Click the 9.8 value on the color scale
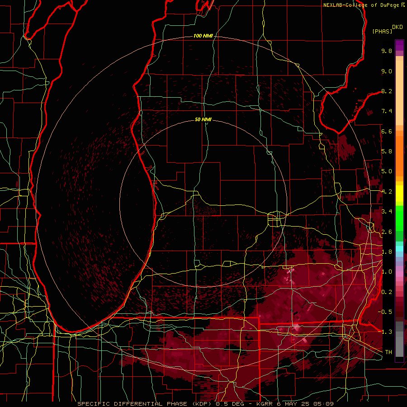407x407 pixels. (x=387, y=51)
